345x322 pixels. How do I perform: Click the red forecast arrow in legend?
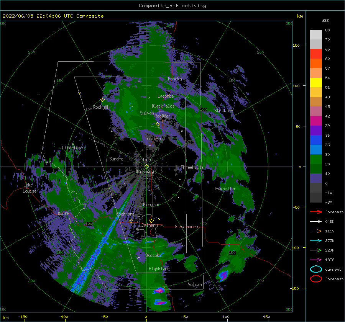(316, 212)
